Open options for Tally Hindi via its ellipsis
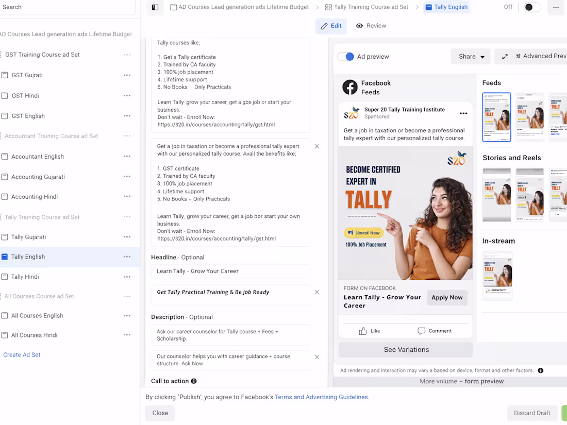 (x=127, y=277)
